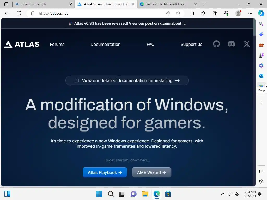267x200 pixels.
Task: Hide sidebar using the panel toggle icon
Action: [261, 171]
